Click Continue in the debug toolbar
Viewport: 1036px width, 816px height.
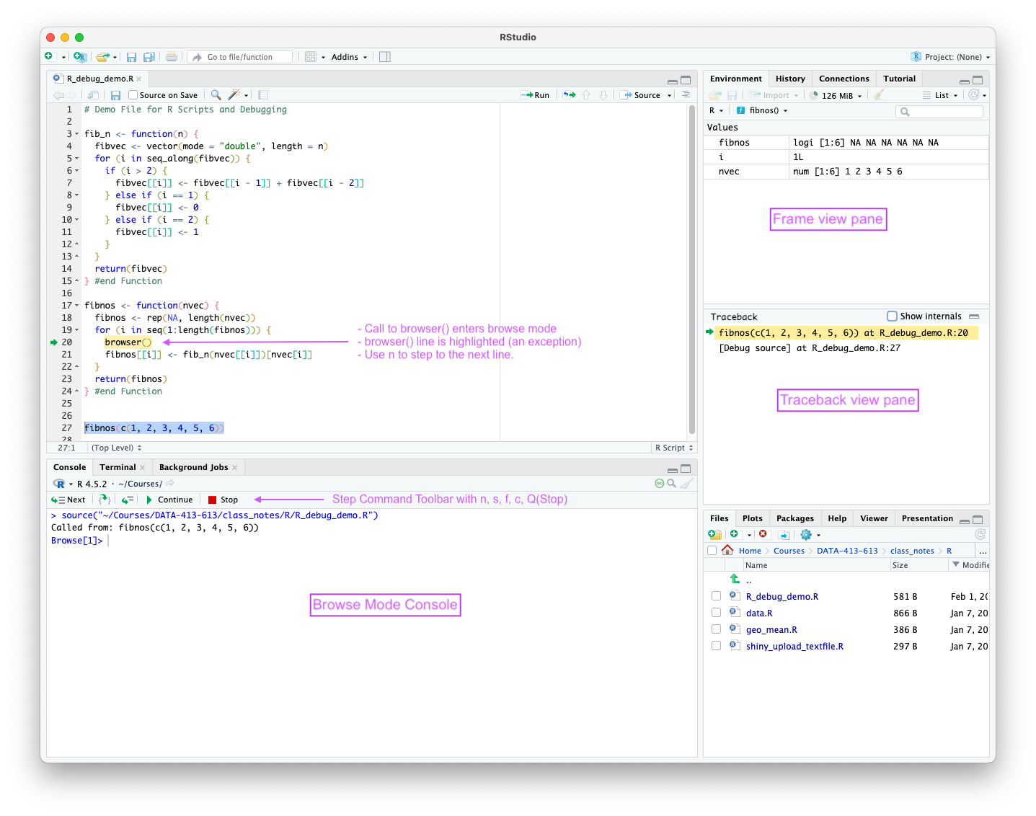point(170,499)
